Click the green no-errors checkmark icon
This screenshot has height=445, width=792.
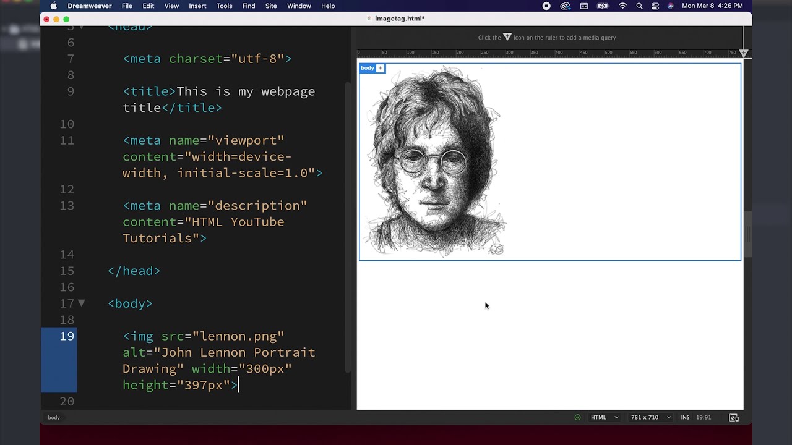pyautogui.click(x=577, y=417)
